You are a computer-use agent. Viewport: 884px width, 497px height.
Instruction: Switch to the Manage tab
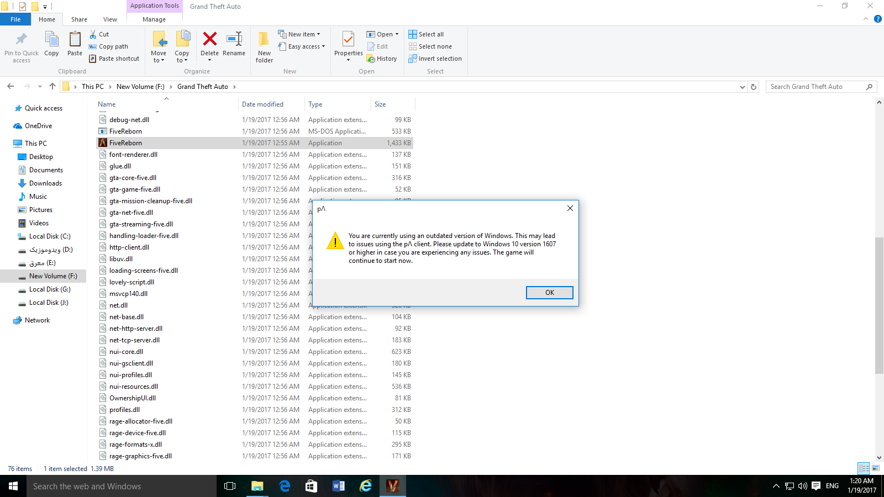(154, 19)
